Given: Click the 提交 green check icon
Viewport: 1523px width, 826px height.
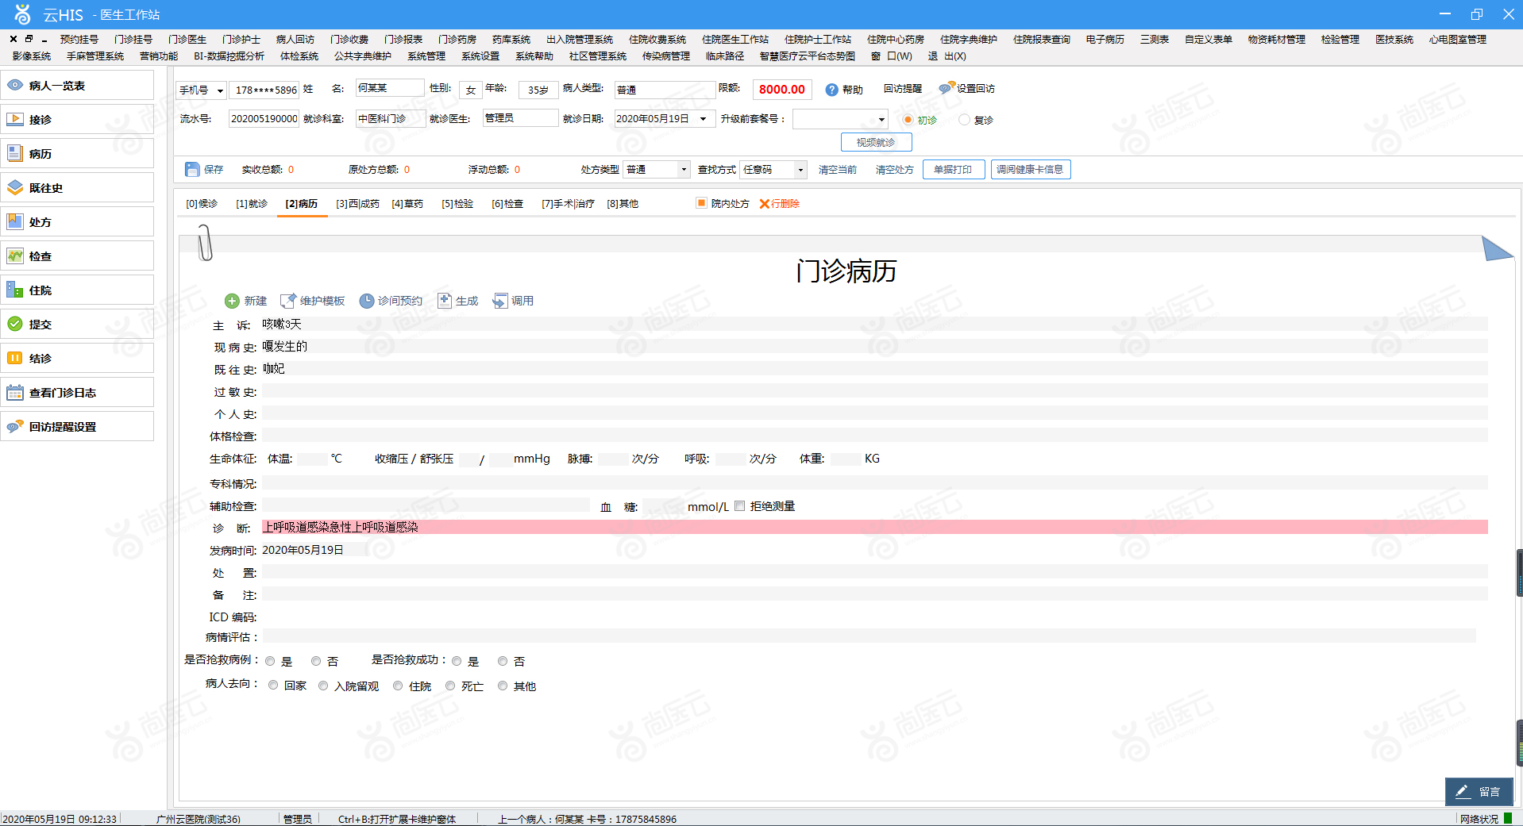Looking at the screenshot, I should (15, 324).
